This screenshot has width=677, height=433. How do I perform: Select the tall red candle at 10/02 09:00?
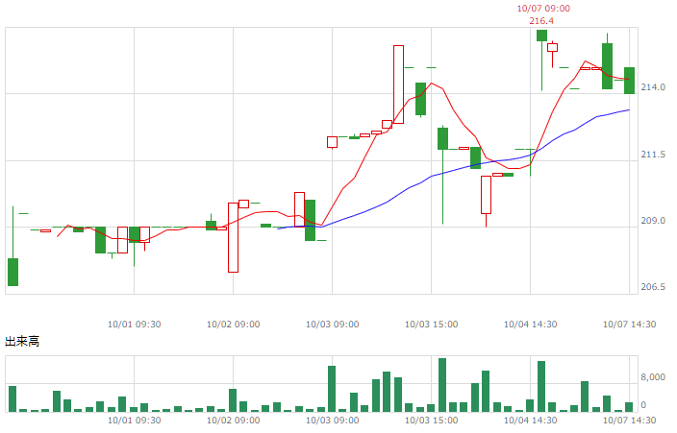tap(233, 238)
